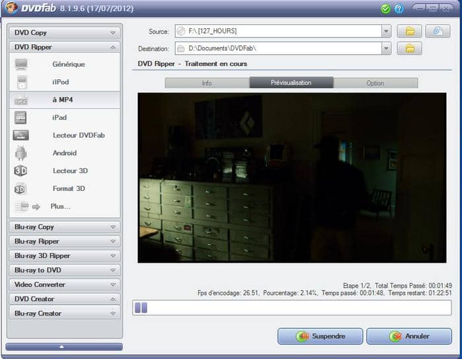Choose the iPod profile
This screenshot has height=359, width=462.
tap(65, 82)
